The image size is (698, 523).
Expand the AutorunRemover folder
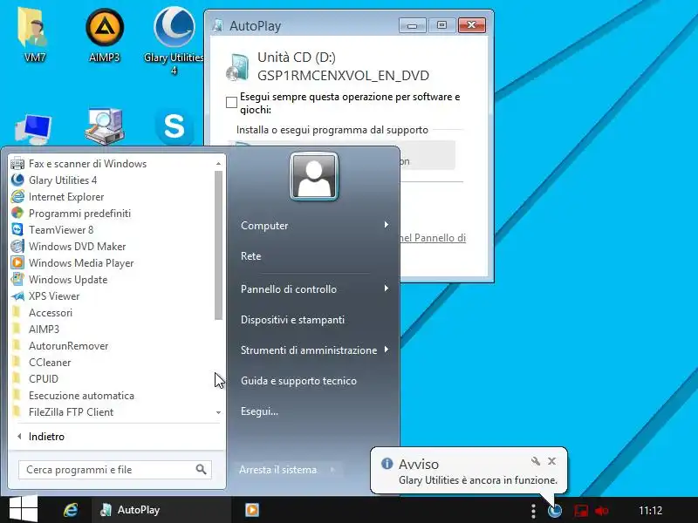click(x=60, y=345)
